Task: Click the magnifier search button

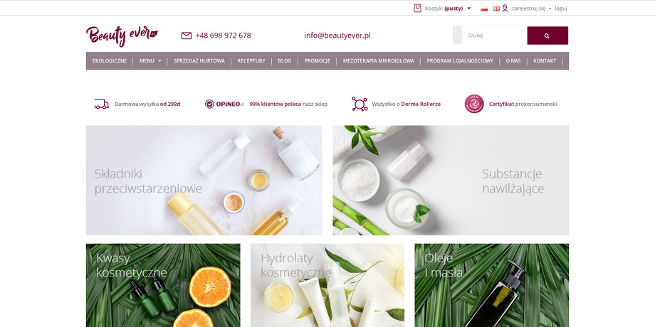Action: pos(547,36)
